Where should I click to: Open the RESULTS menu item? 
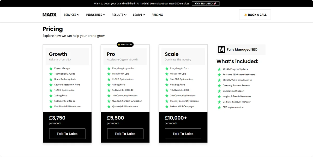point(119,15)
